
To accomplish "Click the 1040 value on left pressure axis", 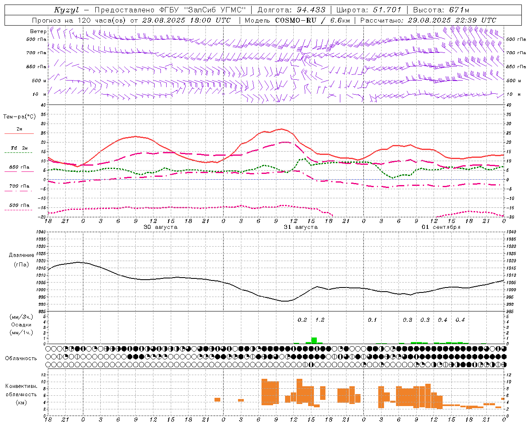I will point(40,232).
